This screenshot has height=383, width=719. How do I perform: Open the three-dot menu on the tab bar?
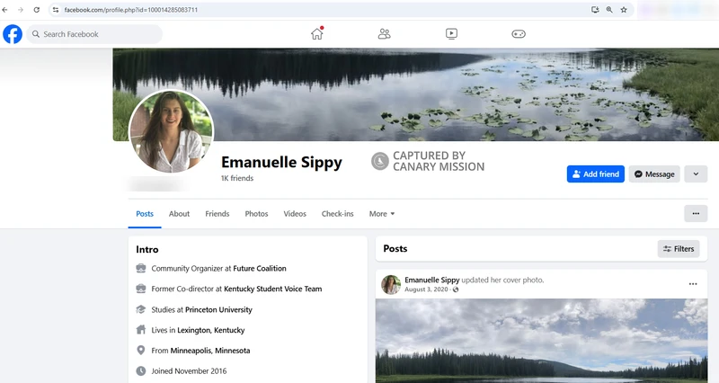[695, 214]
